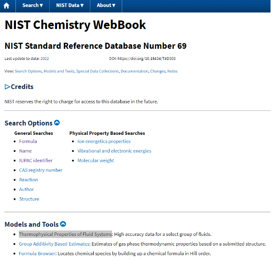This screenshot has height=262, width=272.
Task: Click NIST Standard Reference Database Number 69 heading
Action: (x=95, y=46)
